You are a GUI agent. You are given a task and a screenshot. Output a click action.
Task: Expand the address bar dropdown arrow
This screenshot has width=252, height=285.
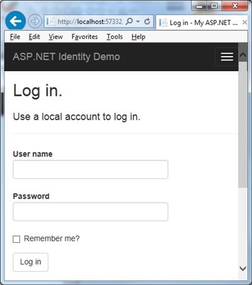pyautogui.click(x=138, y=21)
